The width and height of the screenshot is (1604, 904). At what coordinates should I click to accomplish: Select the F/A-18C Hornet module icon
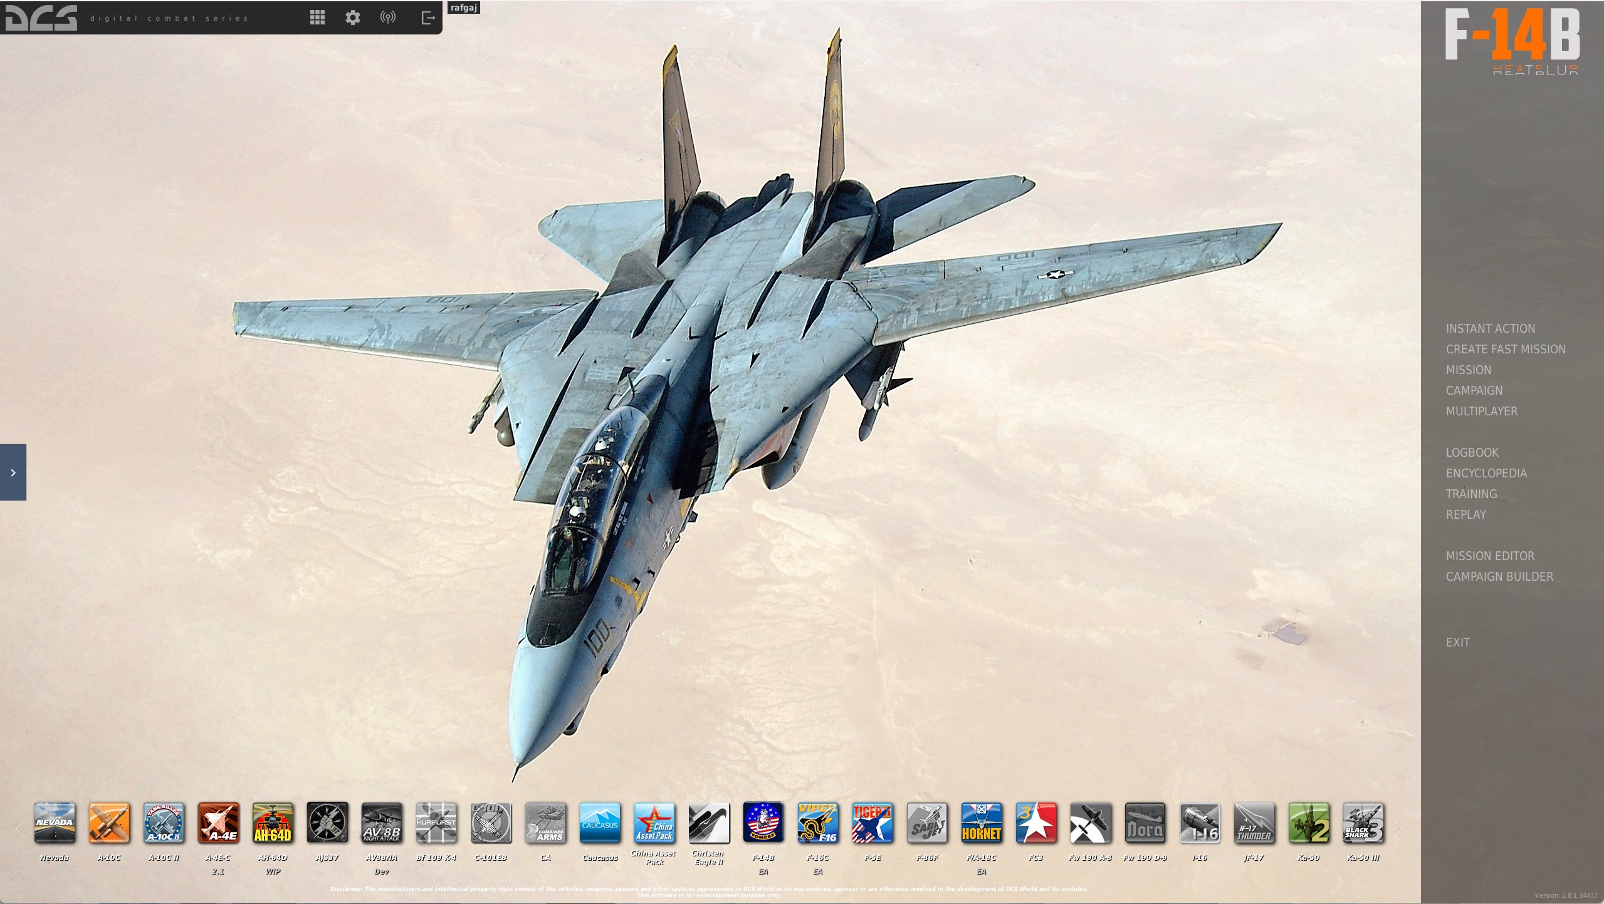(x=981, y=823)
